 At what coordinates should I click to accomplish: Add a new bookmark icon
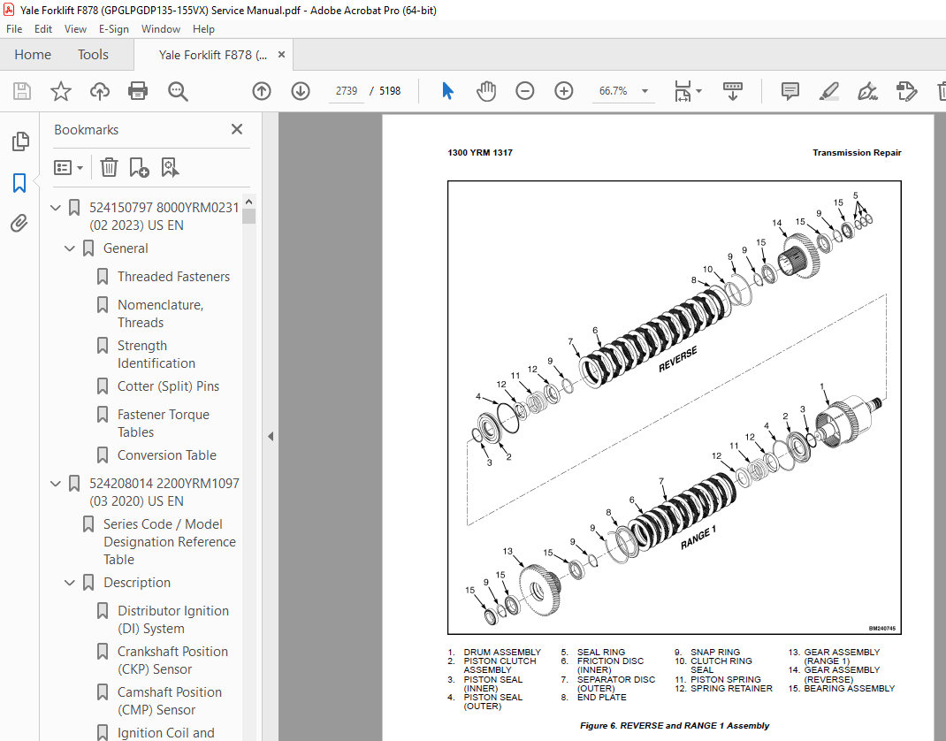pyautogui.click(x=139, y=167)
